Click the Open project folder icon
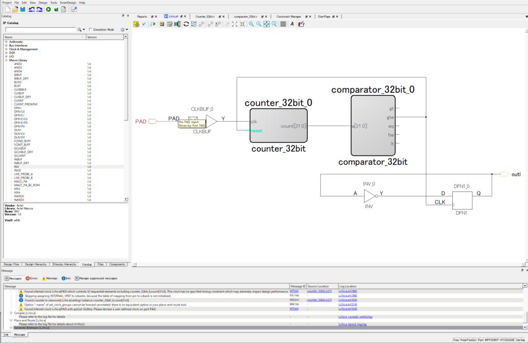This screenshot has width=528, height=343. (15, 9)
